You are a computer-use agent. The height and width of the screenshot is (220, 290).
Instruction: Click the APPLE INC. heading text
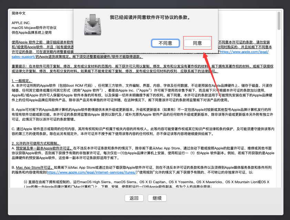coord(21,23)
